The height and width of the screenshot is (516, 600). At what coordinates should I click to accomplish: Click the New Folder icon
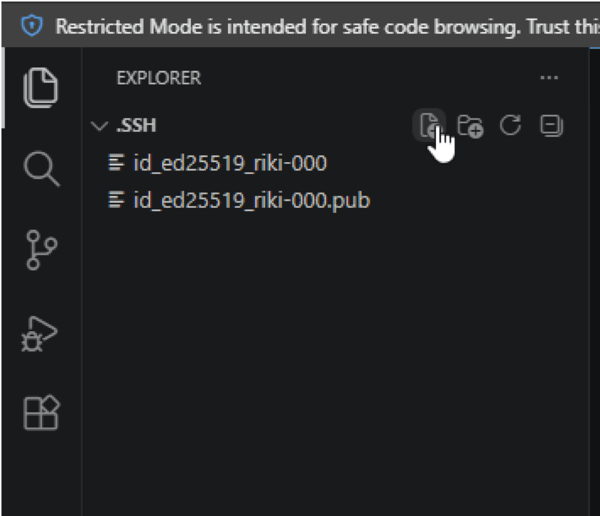[470, 125]
